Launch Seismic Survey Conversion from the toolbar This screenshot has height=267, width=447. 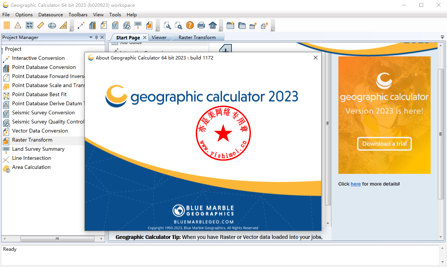coord(115,25)
